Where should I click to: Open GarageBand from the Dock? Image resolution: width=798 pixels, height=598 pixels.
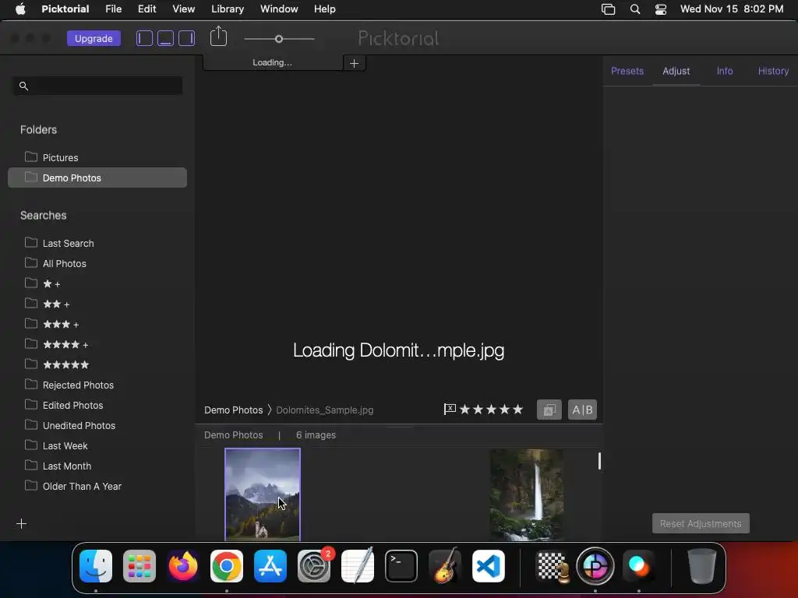445,565
